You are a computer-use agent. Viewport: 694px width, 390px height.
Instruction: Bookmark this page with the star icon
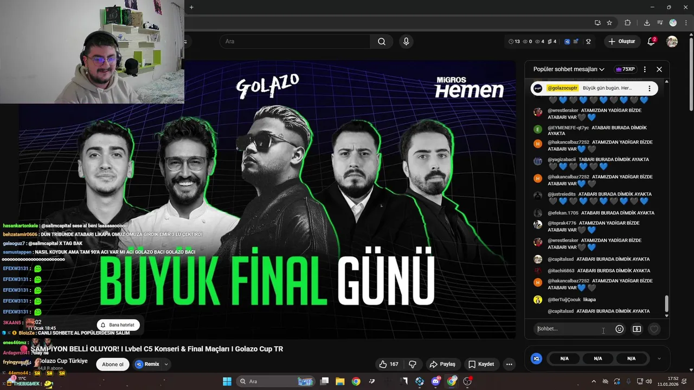tap(609, 23)
